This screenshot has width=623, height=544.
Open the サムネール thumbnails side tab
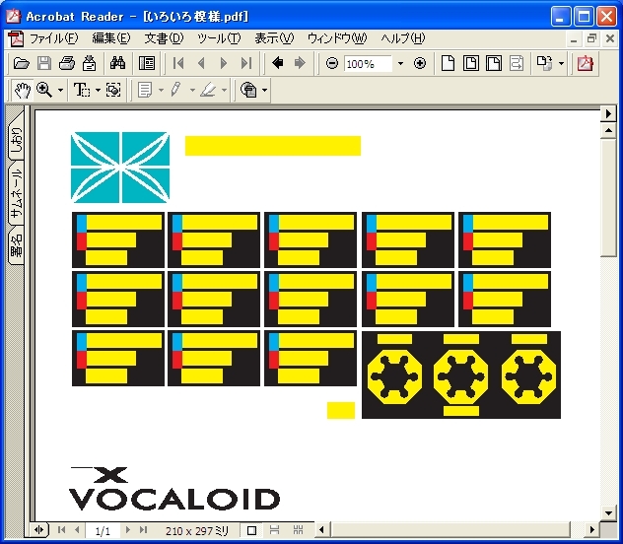click(16, 193)
